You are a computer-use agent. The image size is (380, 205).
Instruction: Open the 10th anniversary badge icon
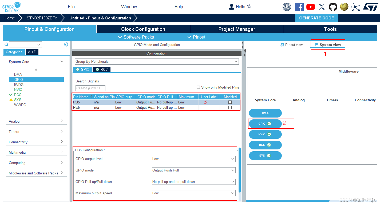tap(287, 7)
